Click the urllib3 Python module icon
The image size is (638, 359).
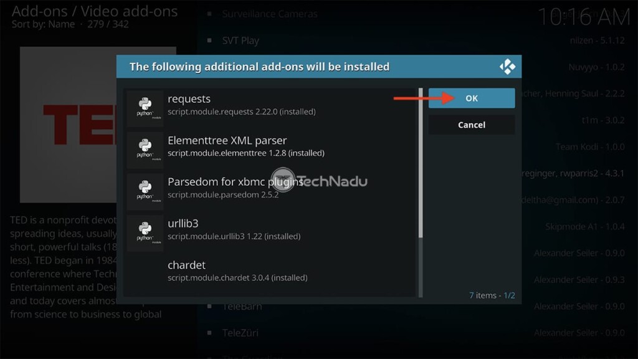pyautogui.click(x=145, y=232)
